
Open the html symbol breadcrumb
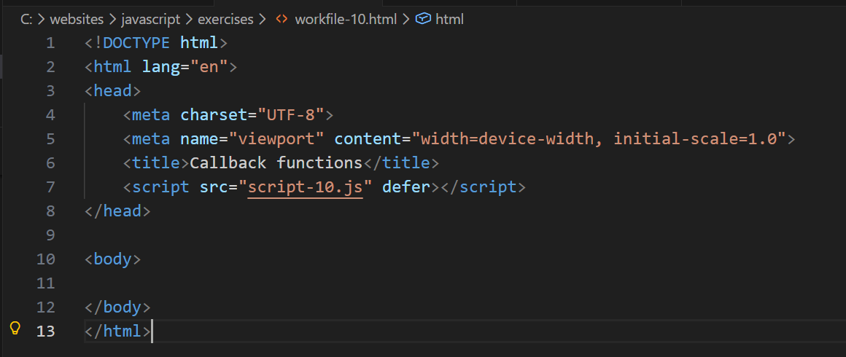449,20
